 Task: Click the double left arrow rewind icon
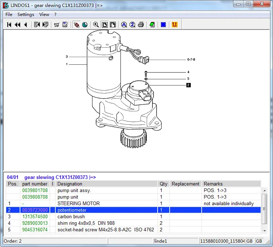(17, 25)
